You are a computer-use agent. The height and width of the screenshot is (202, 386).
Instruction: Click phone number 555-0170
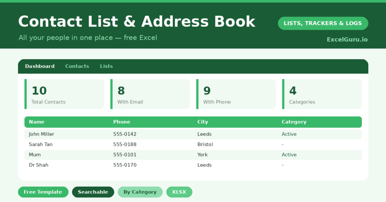tap(125, 165)
